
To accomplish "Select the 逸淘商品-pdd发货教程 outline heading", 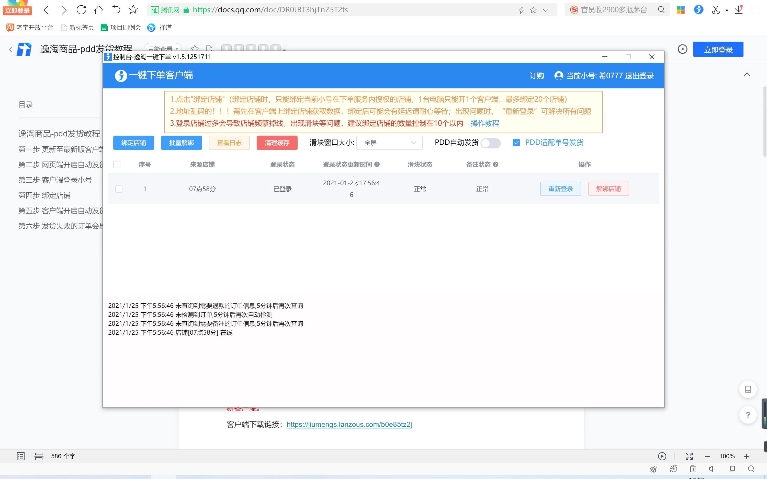I will click(x=59, y=134).
